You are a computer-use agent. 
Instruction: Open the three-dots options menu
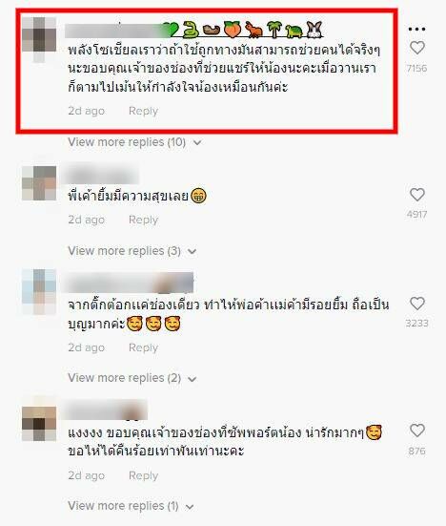[x=416, y=30]
